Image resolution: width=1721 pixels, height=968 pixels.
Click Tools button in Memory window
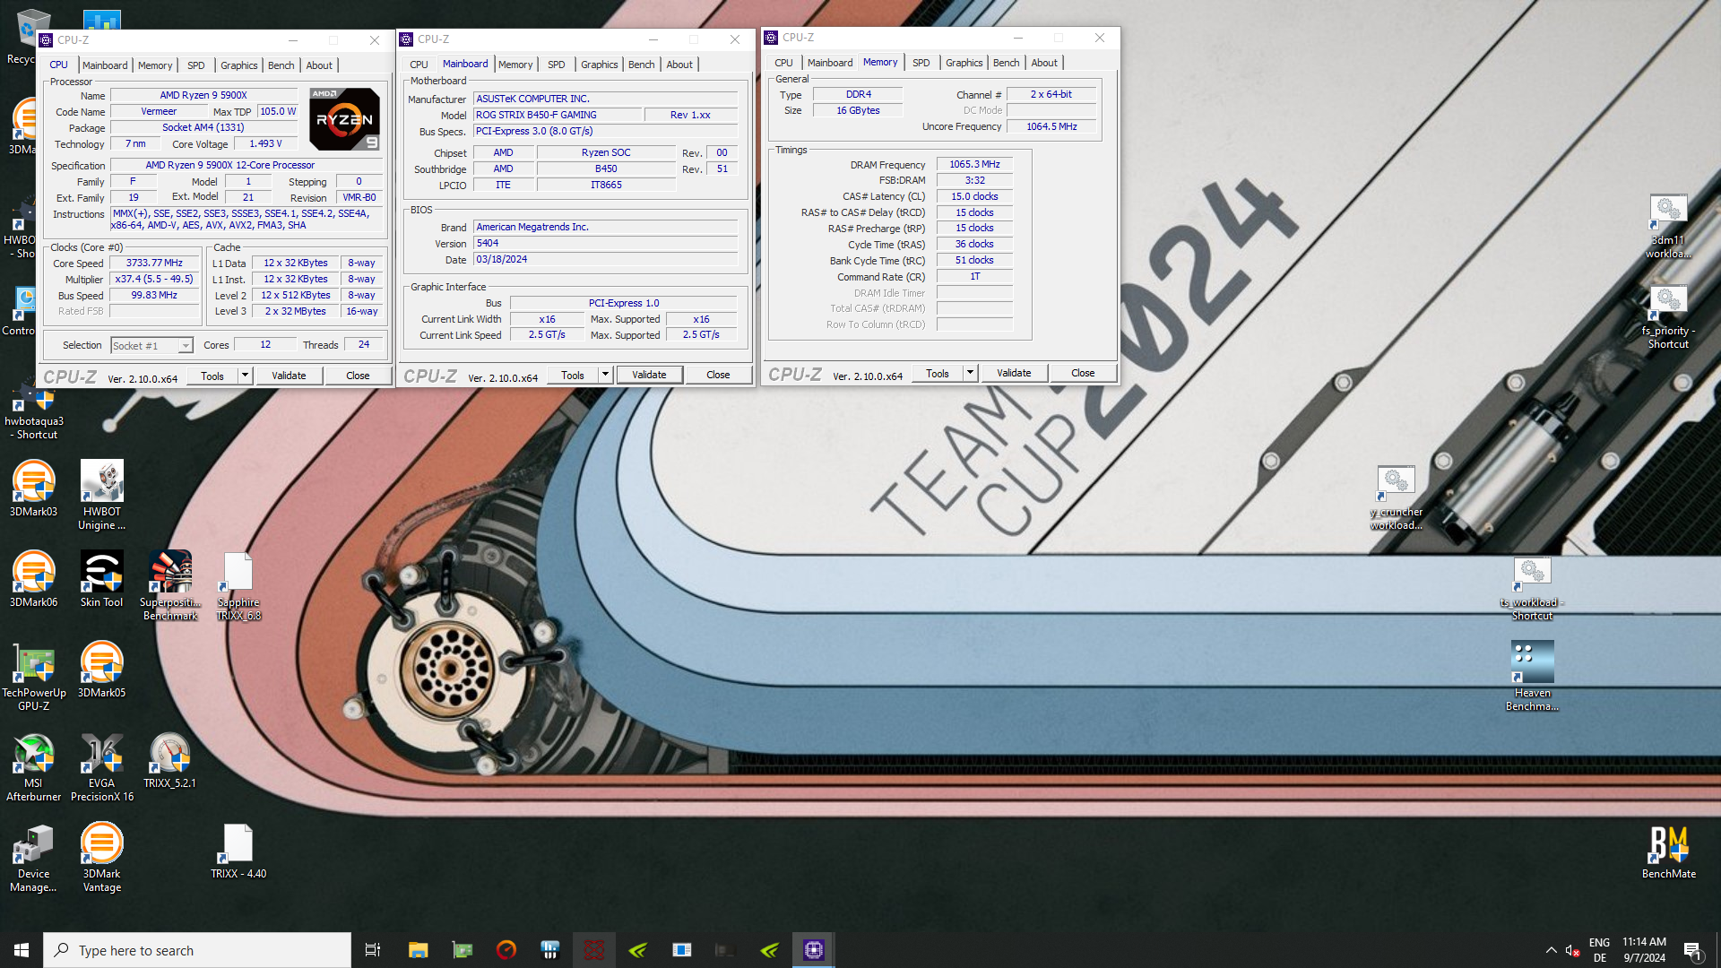[x=938, y=373]
